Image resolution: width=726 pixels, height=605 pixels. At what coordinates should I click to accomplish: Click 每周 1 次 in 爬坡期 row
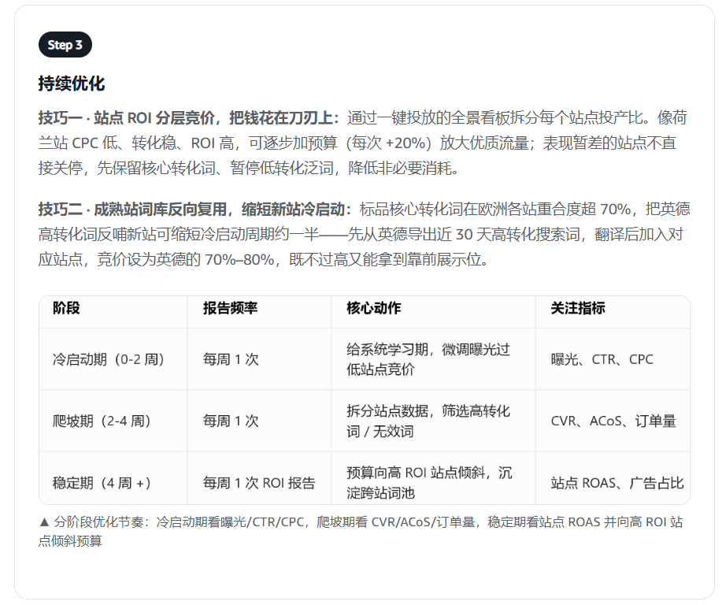231,421
